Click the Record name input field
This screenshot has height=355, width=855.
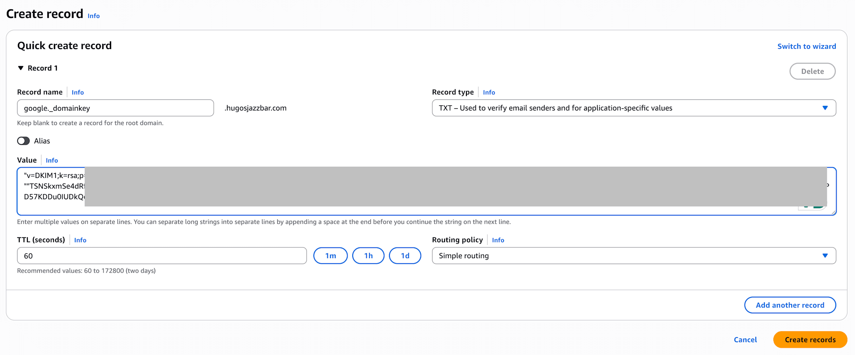coord(115,108)
